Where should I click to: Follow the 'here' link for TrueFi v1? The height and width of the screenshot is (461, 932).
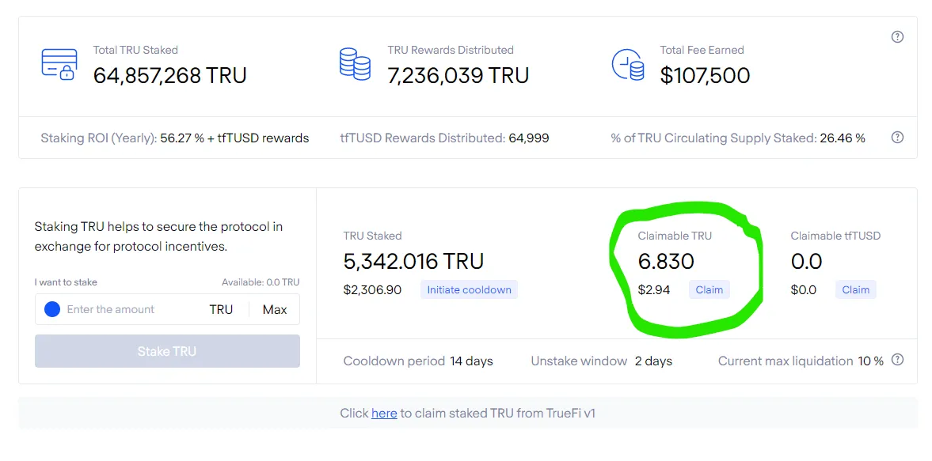point(384,413)
